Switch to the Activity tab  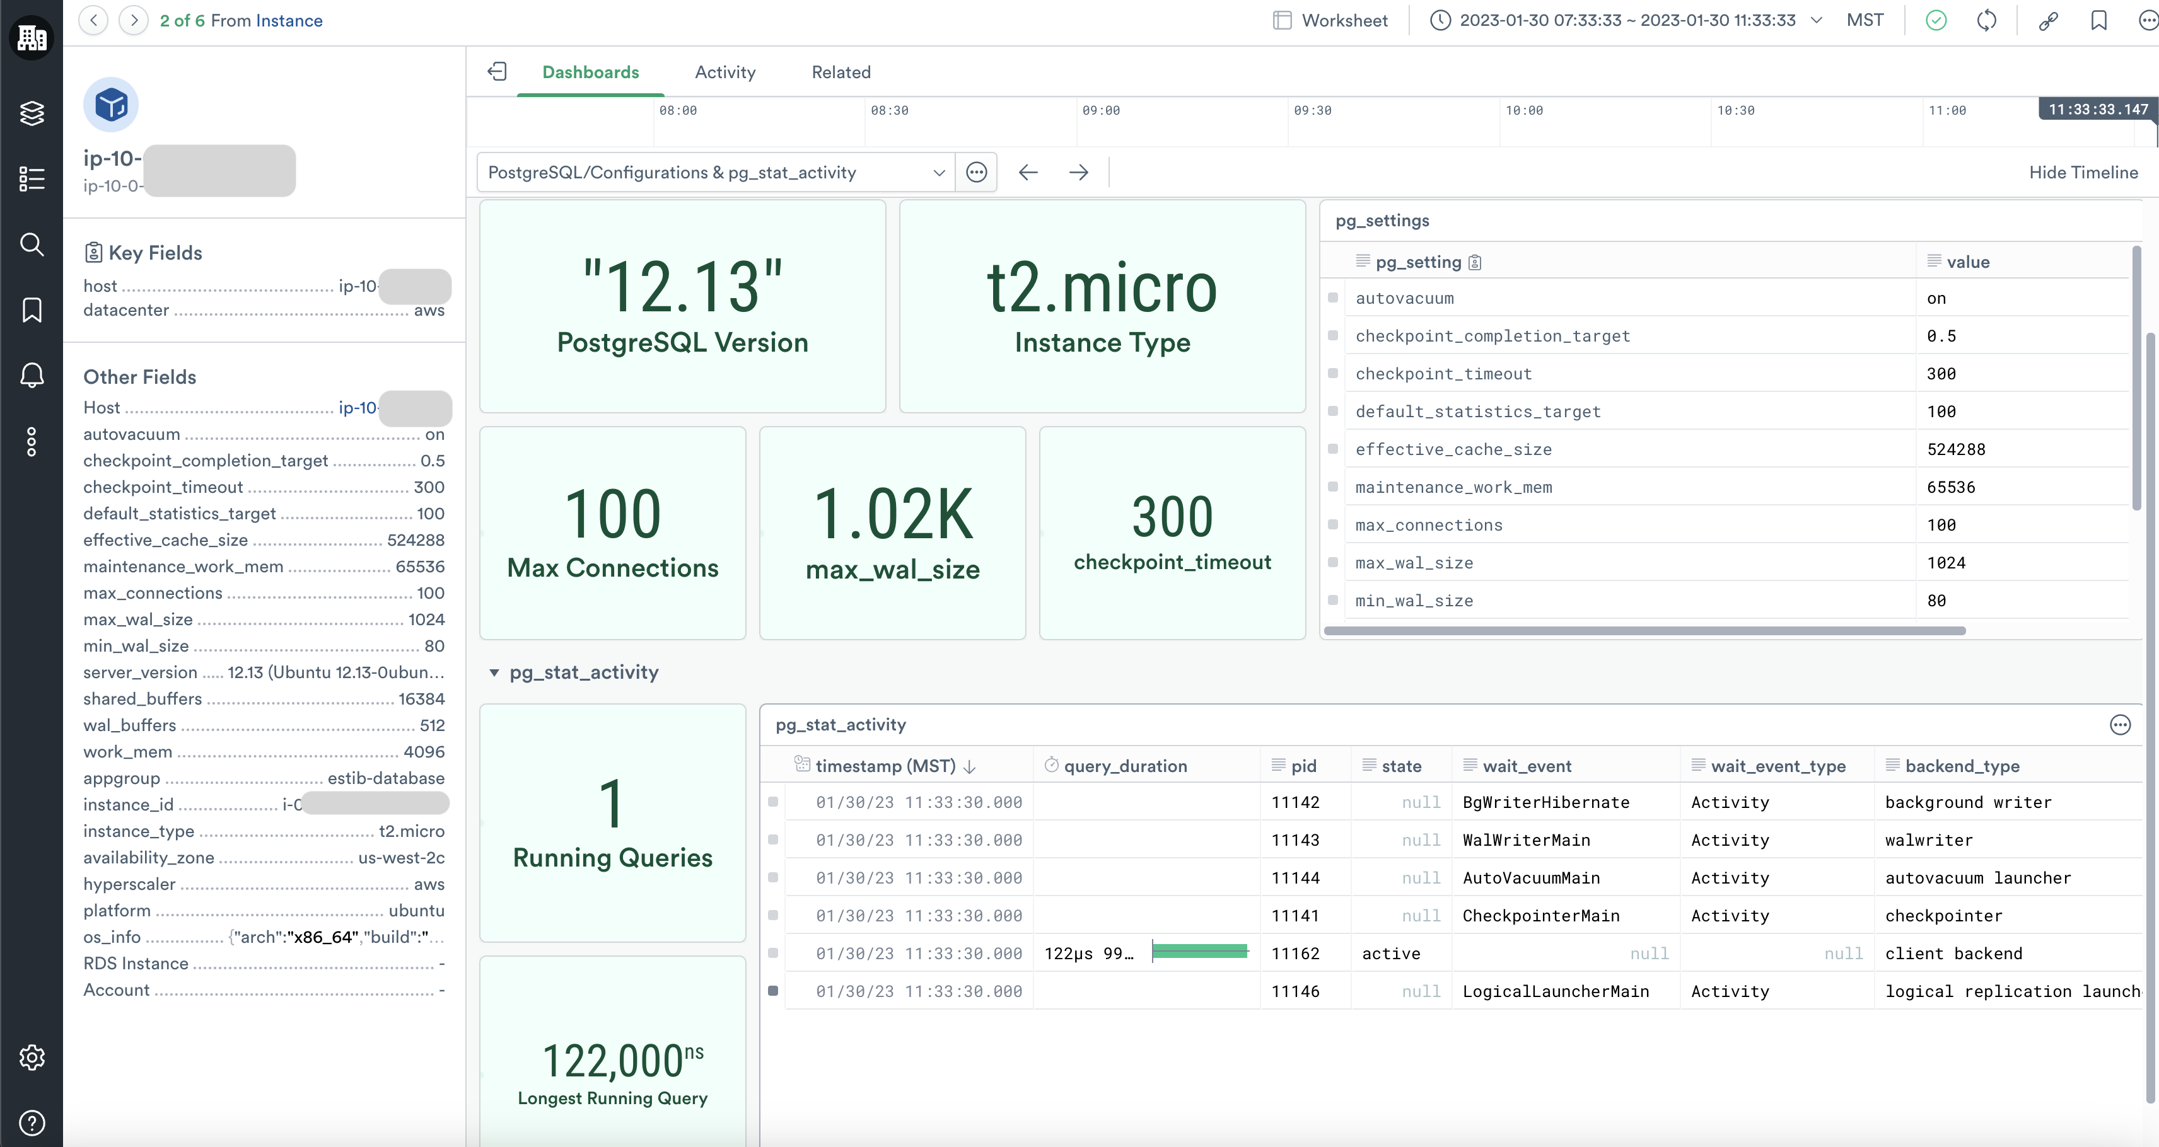(x=725, y=72)
